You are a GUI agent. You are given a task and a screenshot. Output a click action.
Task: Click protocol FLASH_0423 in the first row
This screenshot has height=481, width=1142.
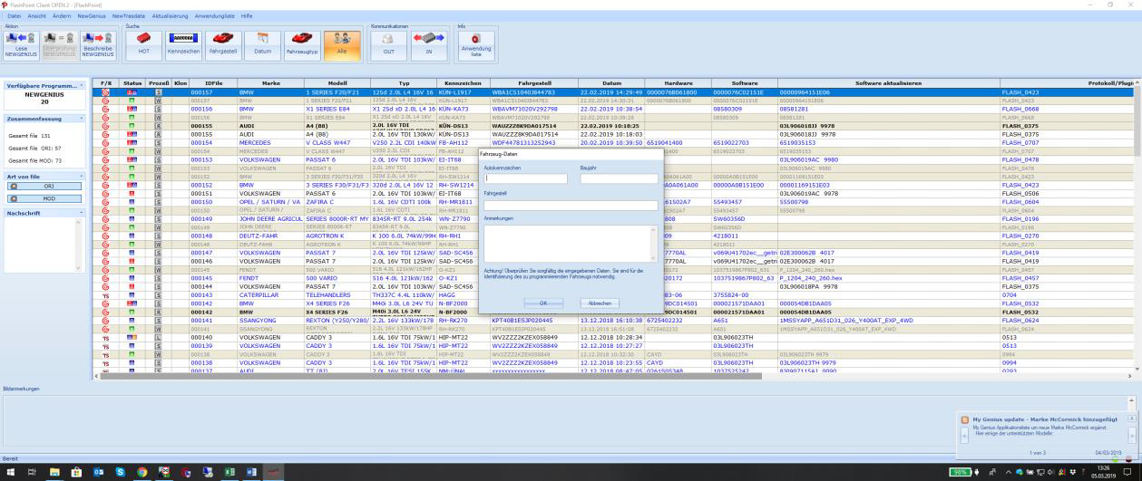point(1022,91)
